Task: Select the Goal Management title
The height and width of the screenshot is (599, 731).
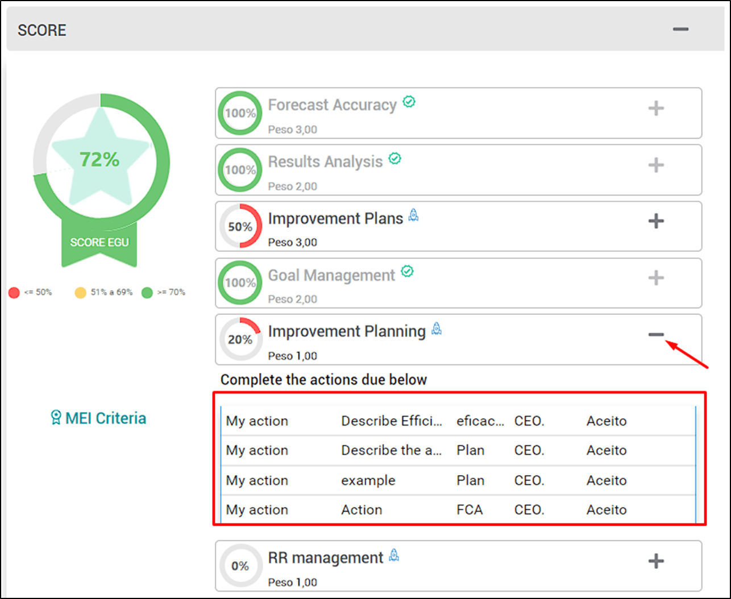Action: (331, 276)
